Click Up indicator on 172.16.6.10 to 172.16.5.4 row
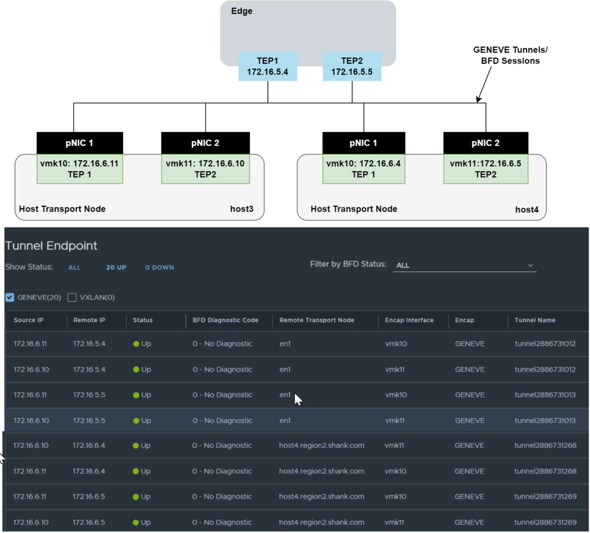 tap(137, 369)
